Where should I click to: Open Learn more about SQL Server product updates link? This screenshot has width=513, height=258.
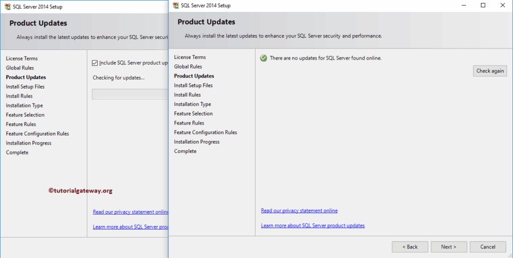point(313,225)
